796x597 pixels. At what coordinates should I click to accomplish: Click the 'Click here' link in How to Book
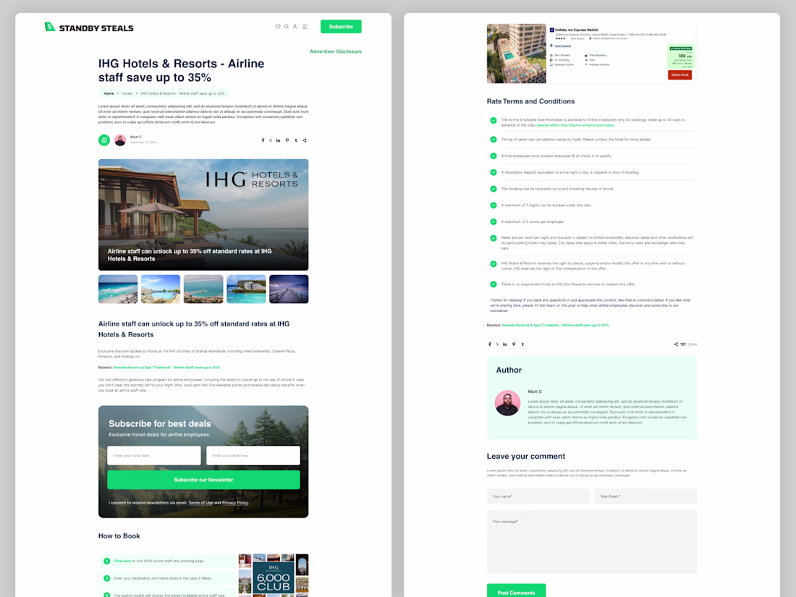[122, 561]
